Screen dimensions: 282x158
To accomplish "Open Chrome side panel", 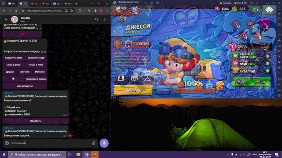I will point(95,11).
